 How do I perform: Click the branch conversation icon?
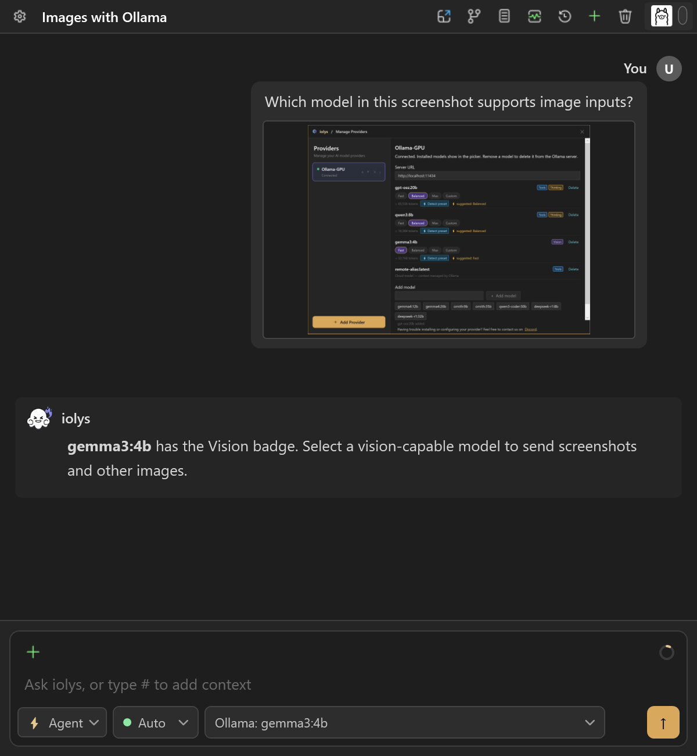[x=474, y=16]
